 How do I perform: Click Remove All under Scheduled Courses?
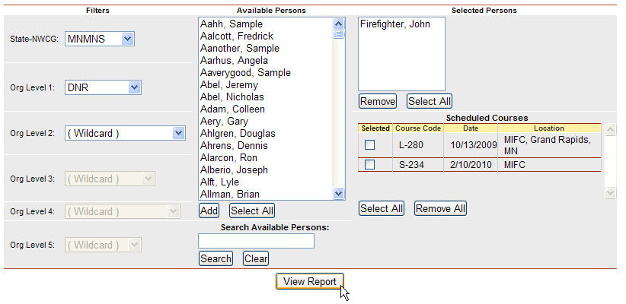click(x=440, y=208)
